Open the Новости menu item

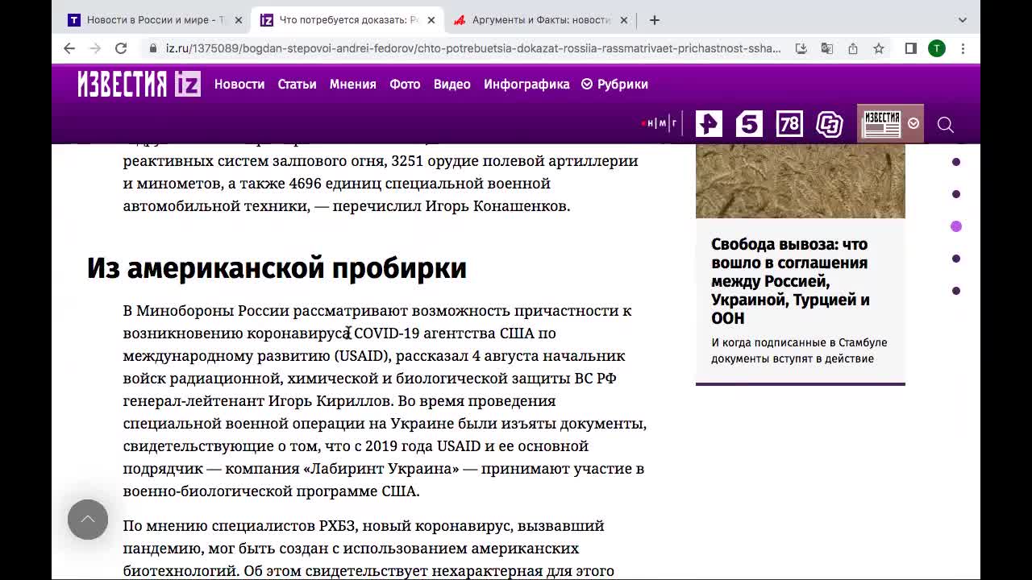pyautogui.click(x=239, y=84)
